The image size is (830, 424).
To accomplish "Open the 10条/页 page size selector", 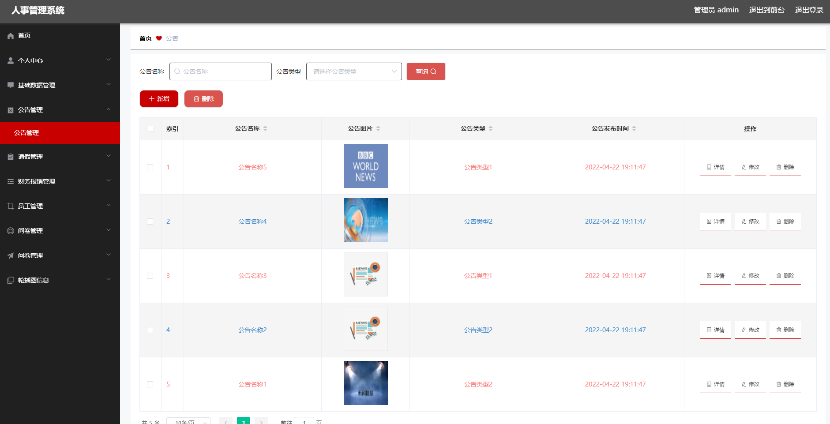I will tap(188, 421).
